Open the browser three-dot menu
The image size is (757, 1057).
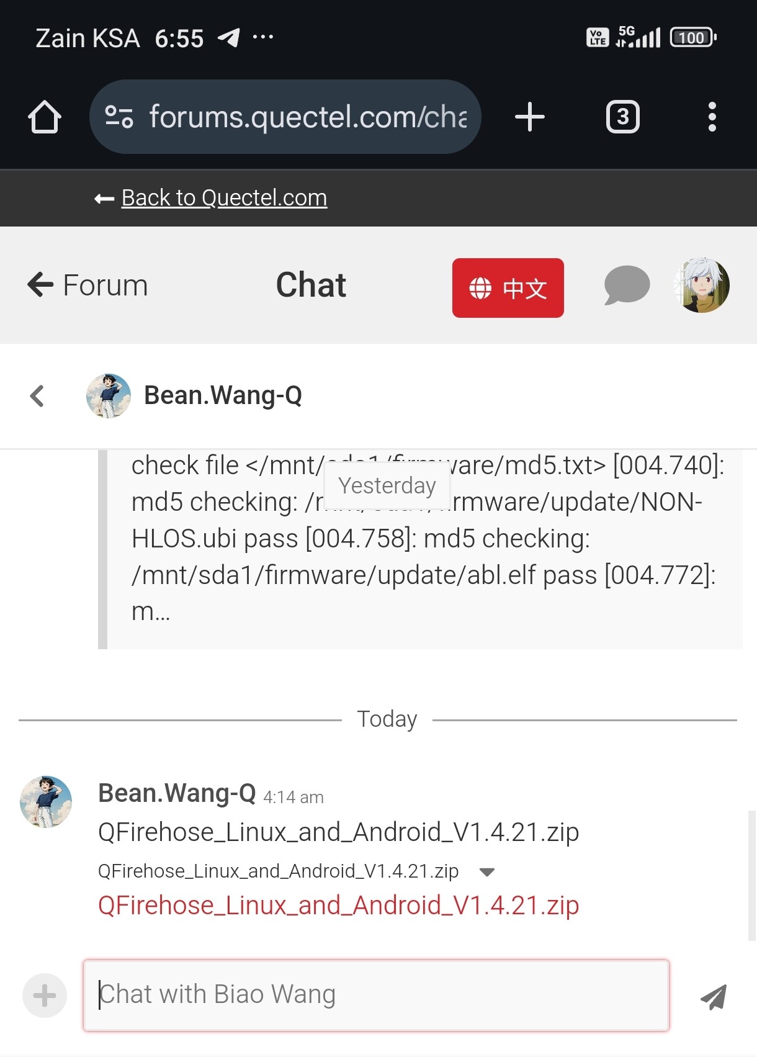click(x=712, y=117)
